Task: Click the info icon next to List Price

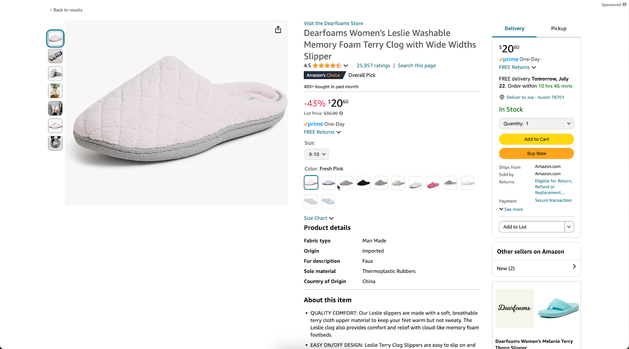Action: (x=340, y=113)
